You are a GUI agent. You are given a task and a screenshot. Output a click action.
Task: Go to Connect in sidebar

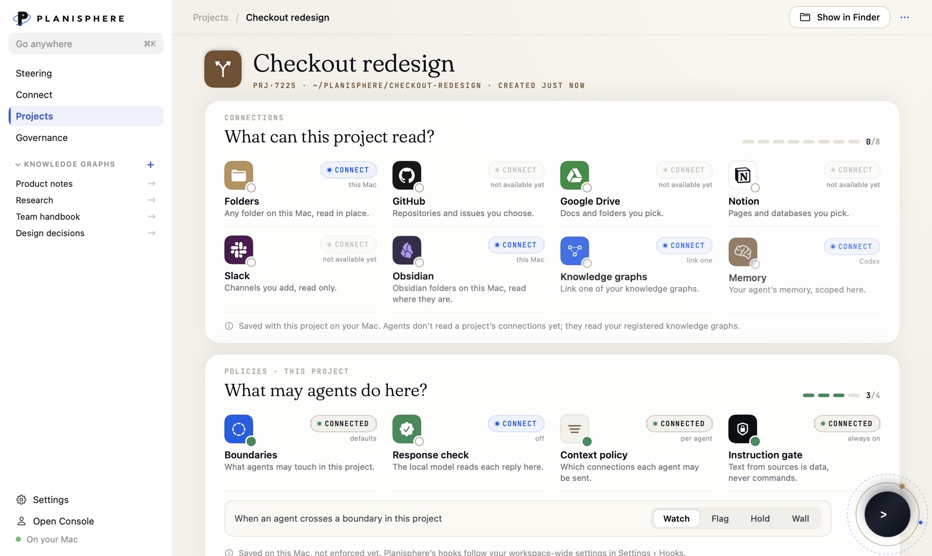click(x=86, y=94)
